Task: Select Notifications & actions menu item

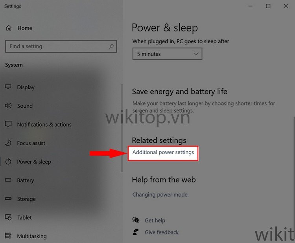Action: (44, 124)
